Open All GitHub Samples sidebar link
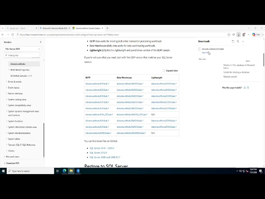This screenshot has width=265, height=199. (x=21, y=76)
